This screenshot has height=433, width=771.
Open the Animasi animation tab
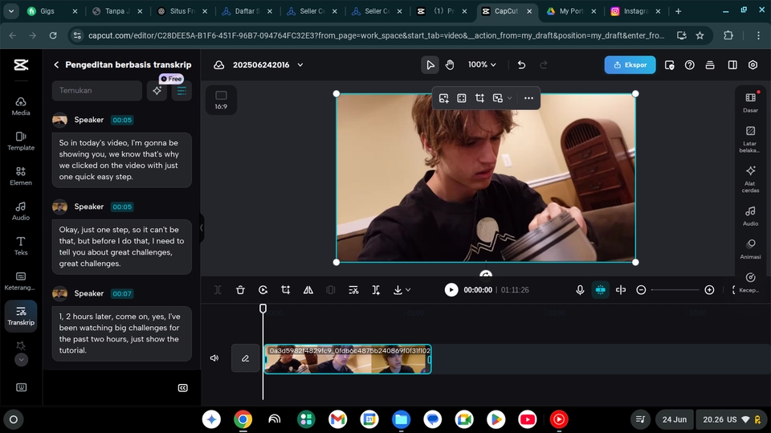(750, 250)
